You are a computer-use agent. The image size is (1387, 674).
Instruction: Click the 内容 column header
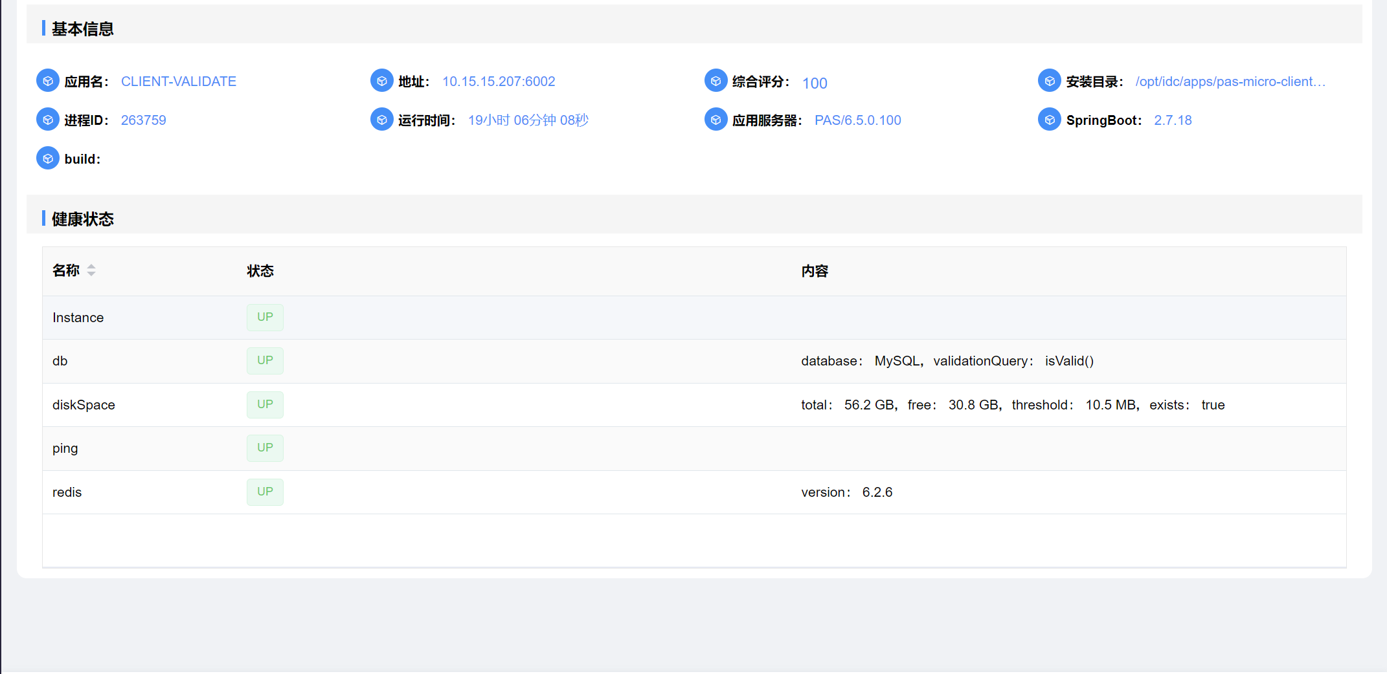click(815, 271)
